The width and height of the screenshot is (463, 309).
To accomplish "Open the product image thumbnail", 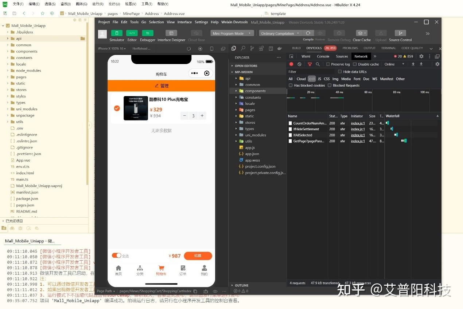I will pos(136,108).
